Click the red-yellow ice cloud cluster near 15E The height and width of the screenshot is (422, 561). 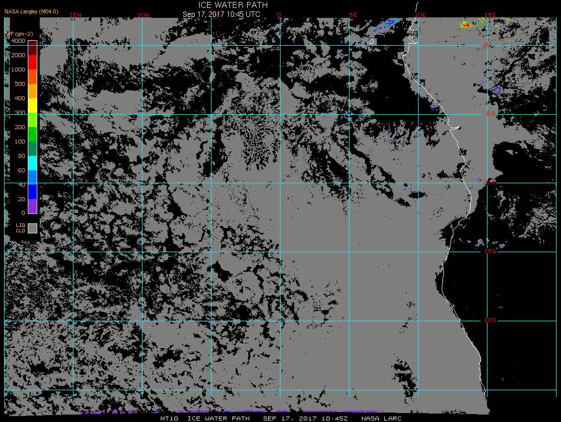click(x=465, y=25)
